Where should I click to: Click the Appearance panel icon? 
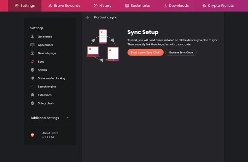tap(33, 45)
